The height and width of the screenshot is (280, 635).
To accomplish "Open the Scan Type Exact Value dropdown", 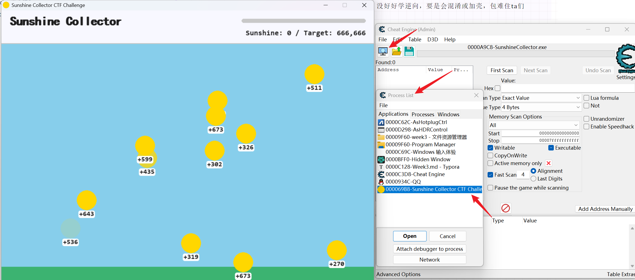I will coord(541,98).
